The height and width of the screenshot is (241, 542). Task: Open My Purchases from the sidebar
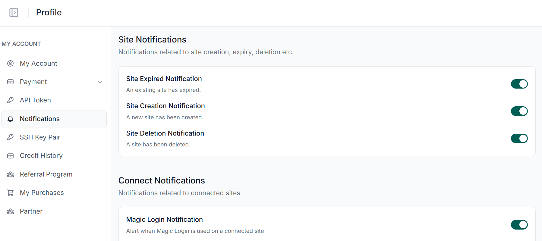[42, 193]
